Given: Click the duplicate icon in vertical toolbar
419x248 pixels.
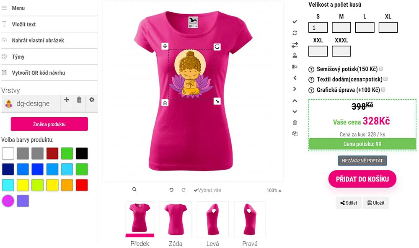Looking at the screenshot, I should coord(295,133).
